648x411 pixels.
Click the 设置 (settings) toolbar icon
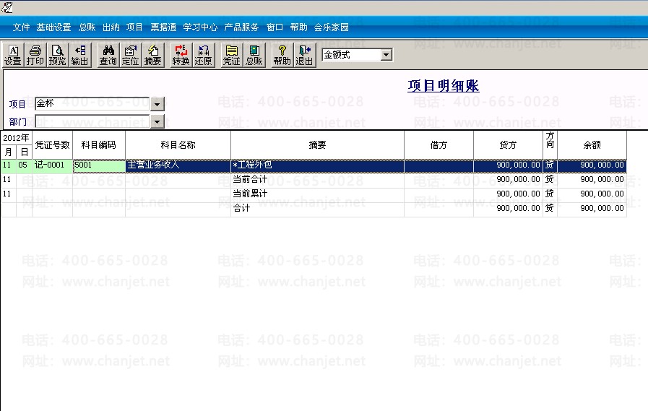[x=13, y=55]
